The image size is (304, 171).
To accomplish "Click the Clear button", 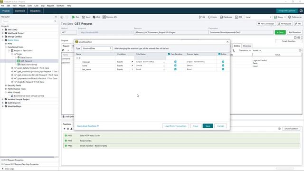I will pos(196,126).
